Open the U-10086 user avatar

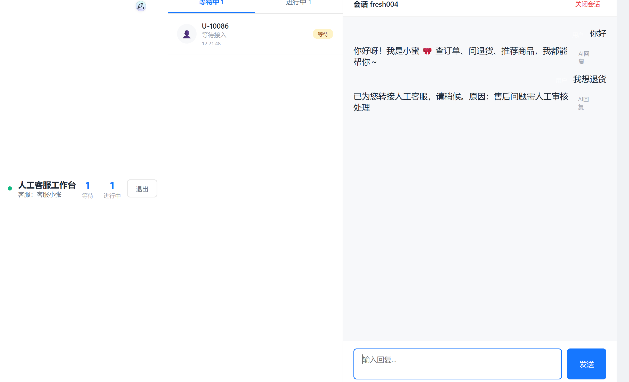point(187,34)
